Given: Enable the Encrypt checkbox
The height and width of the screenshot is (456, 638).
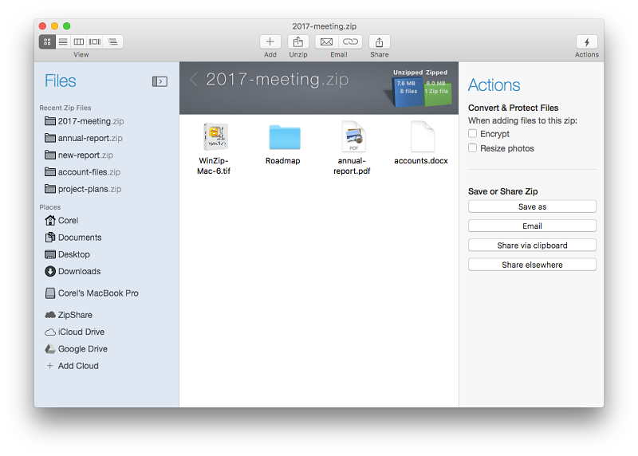Looking at the screenshot, I should [472, 133].
